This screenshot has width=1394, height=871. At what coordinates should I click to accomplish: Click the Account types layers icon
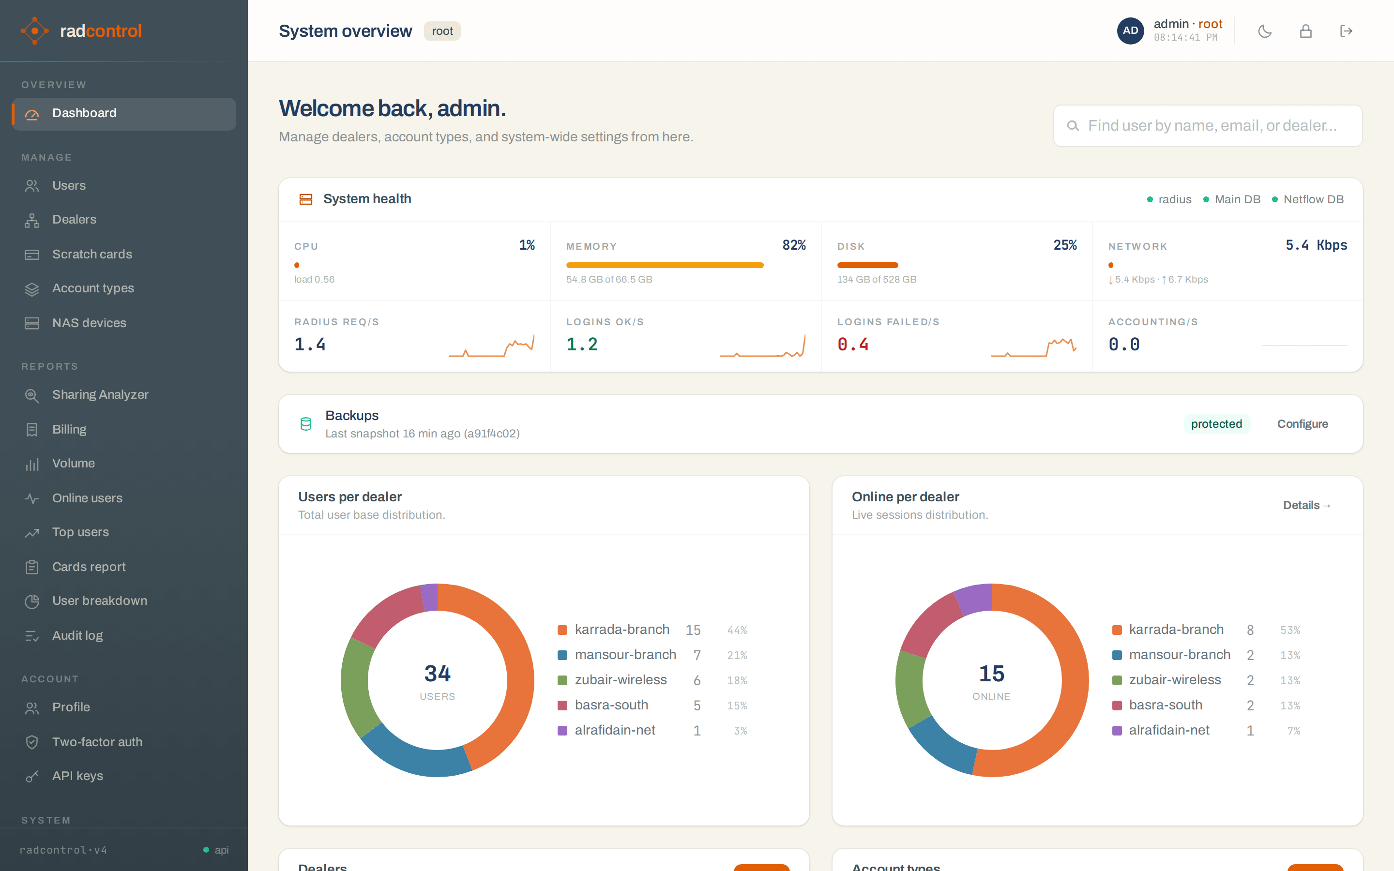[x=32, y=288]
